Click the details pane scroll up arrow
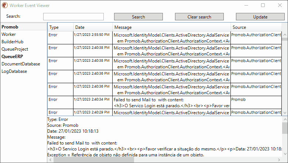The image size is (288, 163). click(x=285, y=119)
